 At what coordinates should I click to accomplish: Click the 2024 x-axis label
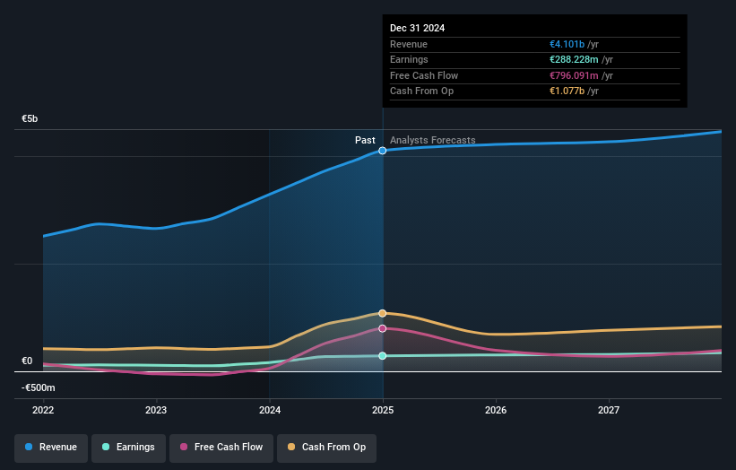(x=270, y=411)
